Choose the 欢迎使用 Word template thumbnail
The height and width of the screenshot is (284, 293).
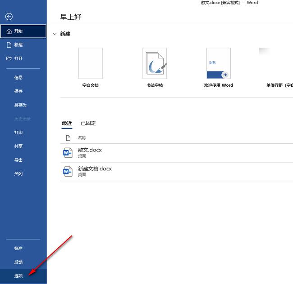pos(219,63)
